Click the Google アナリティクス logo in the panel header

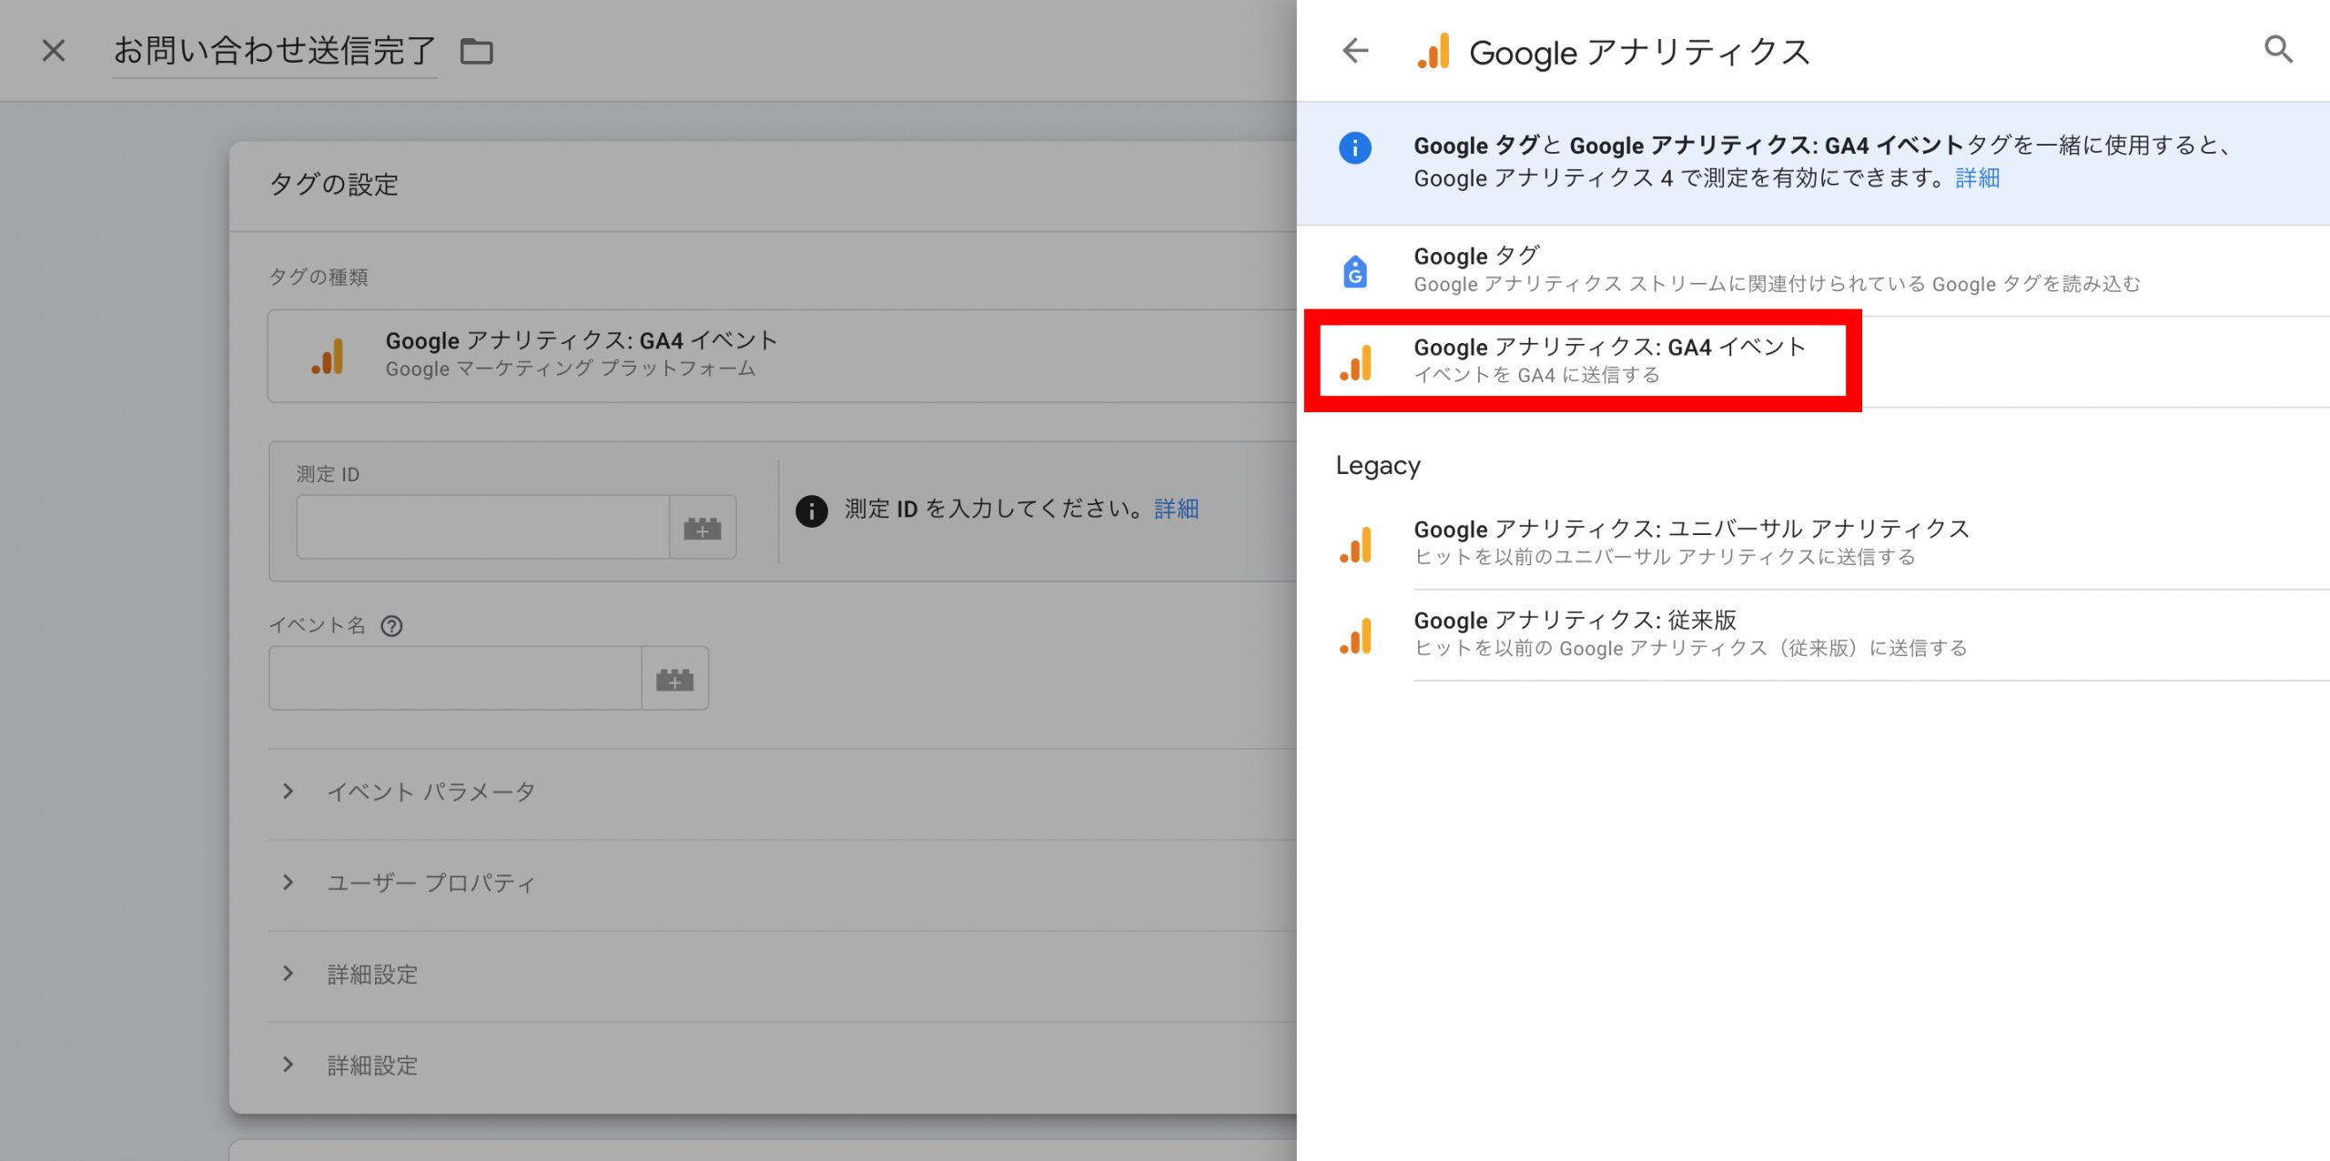pos(1433,51)
